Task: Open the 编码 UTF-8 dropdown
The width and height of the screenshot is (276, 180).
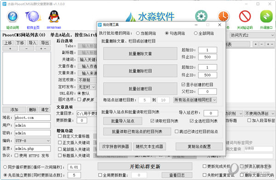Action: click(x=33, y=141)
